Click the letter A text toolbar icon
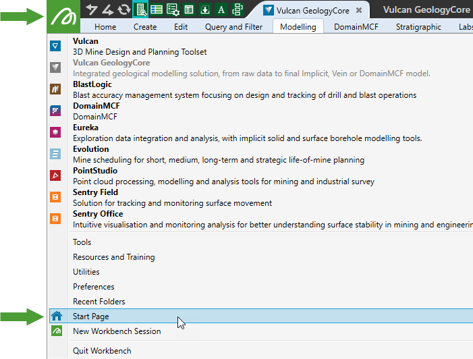 [221, 9]
